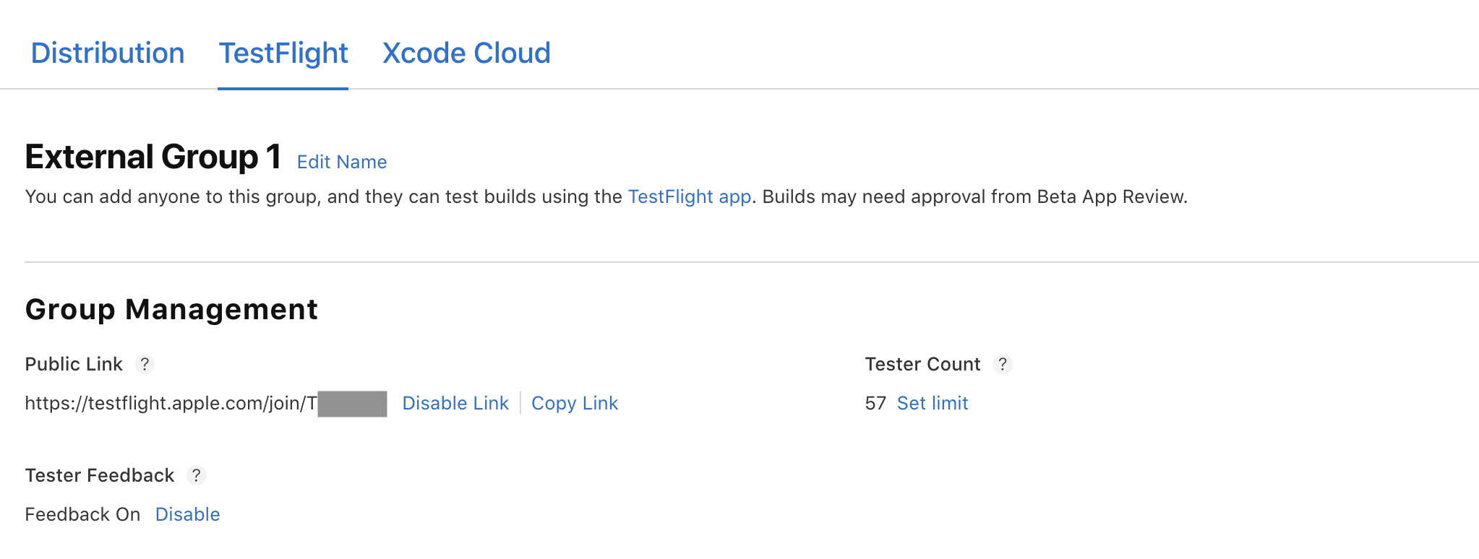Disable the public TestFlight link
Image resolution: width=1479 pixels, height=559 pixels.
455,403
